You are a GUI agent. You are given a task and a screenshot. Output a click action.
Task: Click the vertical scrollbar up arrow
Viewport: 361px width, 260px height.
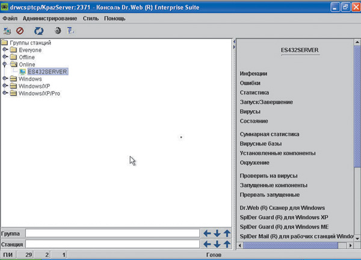tap(357, 42)
